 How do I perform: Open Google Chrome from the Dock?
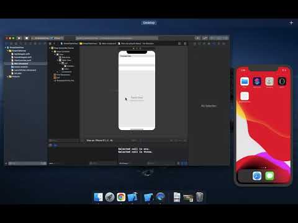tap(121, 197)
